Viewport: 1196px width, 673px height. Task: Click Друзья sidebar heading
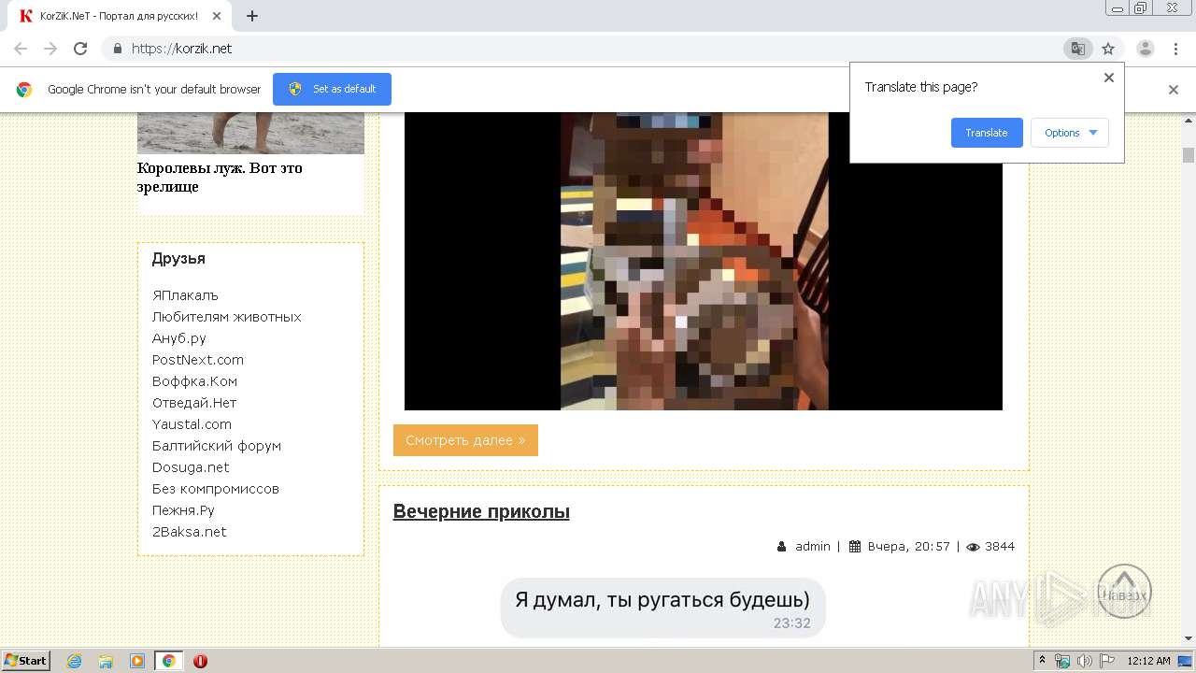(178, 259)
